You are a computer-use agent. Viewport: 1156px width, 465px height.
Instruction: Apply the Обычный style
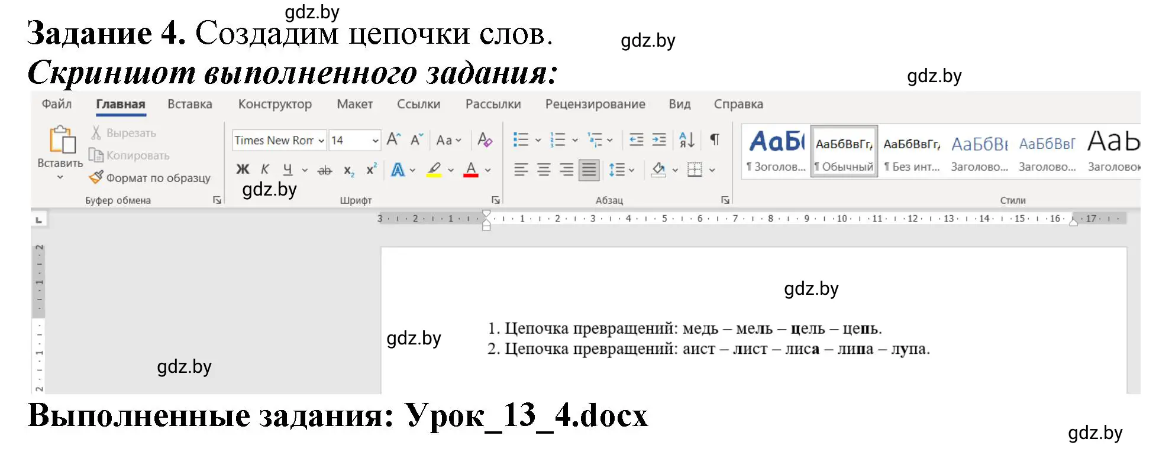pyautogui.click(x=844, y=151)
